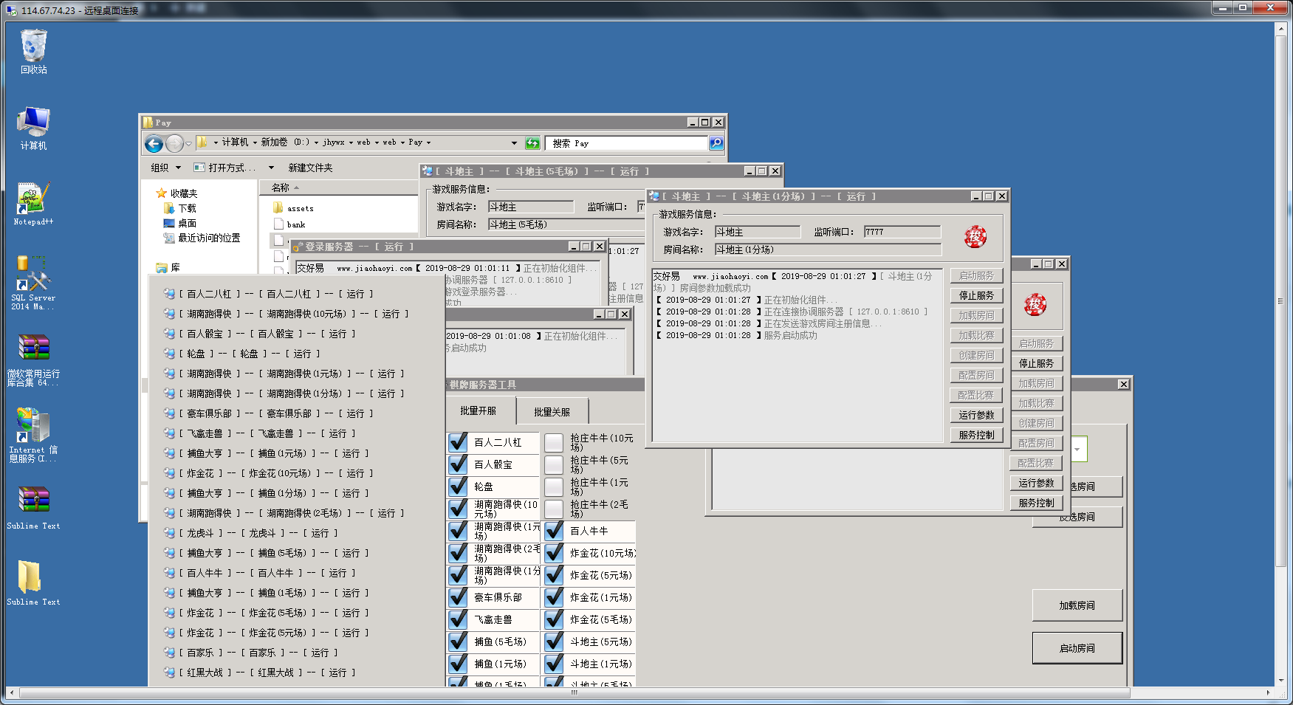Click the Explorer back arrow button
Viewport: 1293px width, 705px height.
154,144
